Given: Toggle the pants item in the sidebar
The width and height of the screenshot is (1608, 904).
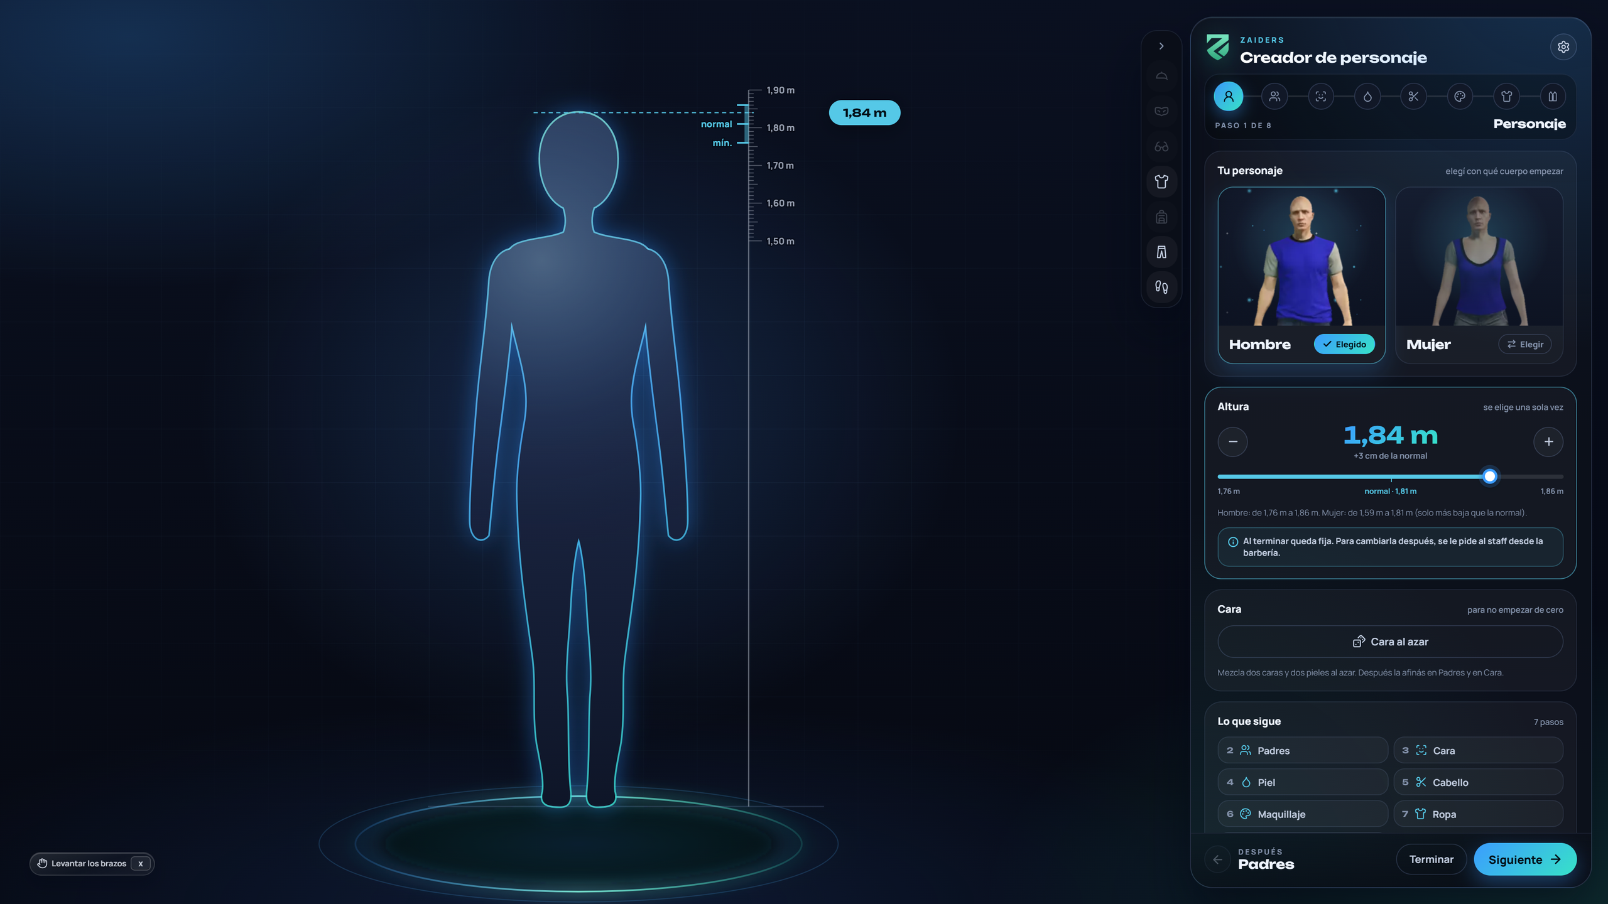Looking at the screenshot, I should tap(1161, 252).
